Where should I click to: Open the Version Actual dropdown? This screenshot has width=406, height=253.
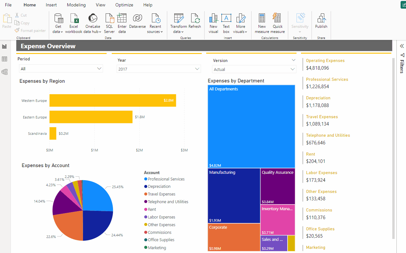tap(293, 69)
